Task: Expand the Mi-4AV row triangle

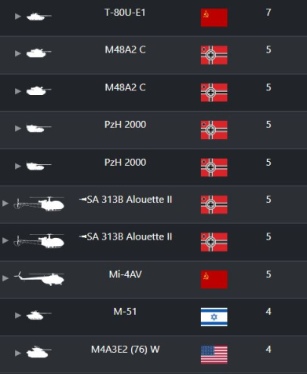Action: pos(5,278)
